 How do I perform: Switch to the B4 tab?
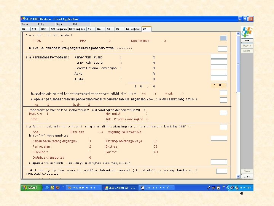click(100, 29)
